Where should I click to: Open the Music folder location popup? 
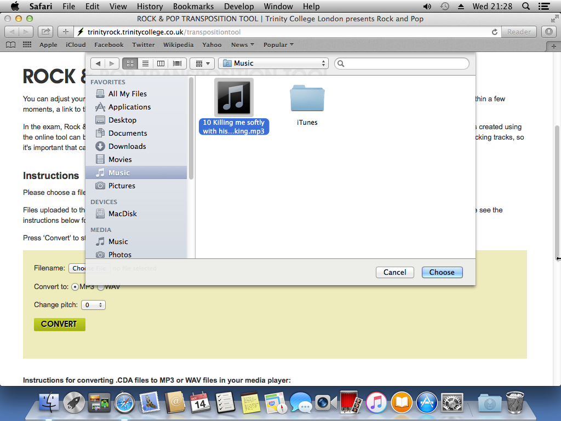[x=274, y=64]
